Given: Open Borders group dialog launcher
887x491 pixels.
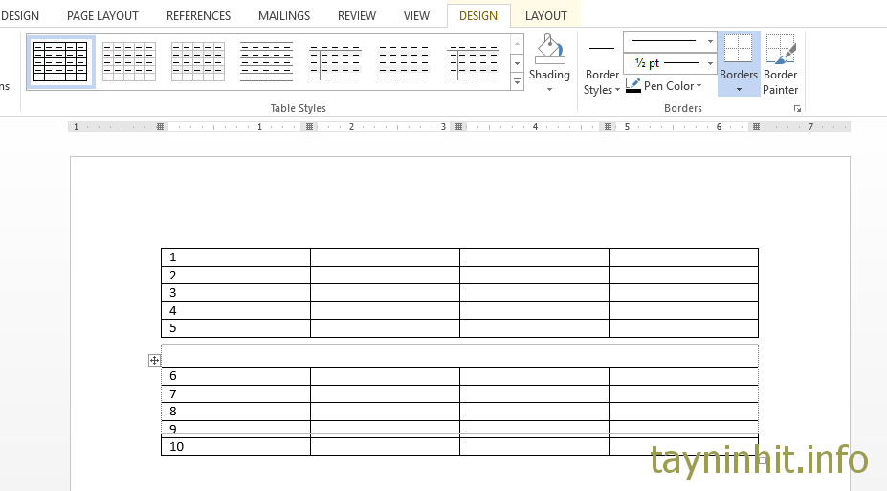Looking at the screenshot, I should 797,109.
